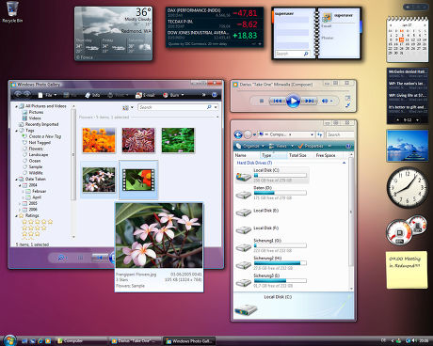This screenshot has height=346, width=433.
Task: Collapse the Date Taken tree node
Action: point(16,179)
